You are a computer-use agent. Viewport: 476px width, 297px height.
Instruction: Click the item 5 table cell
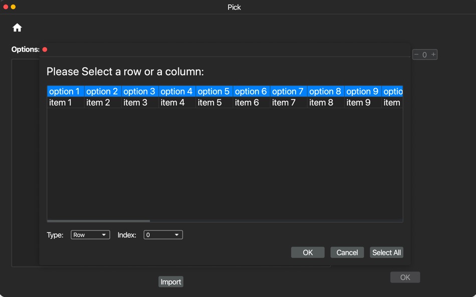(213, 102)
